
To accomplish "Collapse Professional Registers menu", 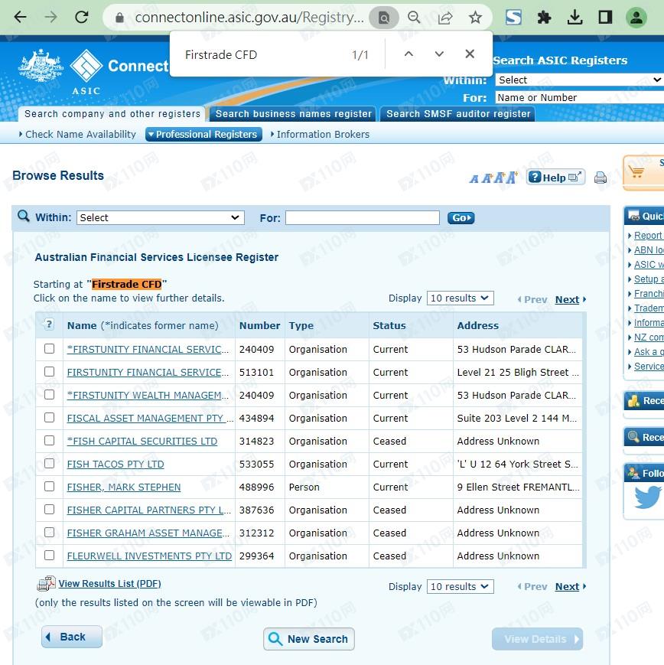I will (203, 134).
